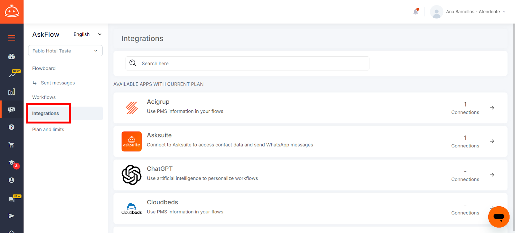Open the hamburger menu in sidebar
Image resolution: width=515 pixels, height=233 pixels.
[x=12, y=38]
